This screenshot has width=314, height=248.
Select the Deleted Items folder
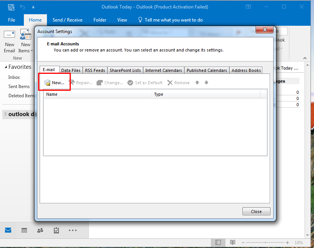pos(21,95)
